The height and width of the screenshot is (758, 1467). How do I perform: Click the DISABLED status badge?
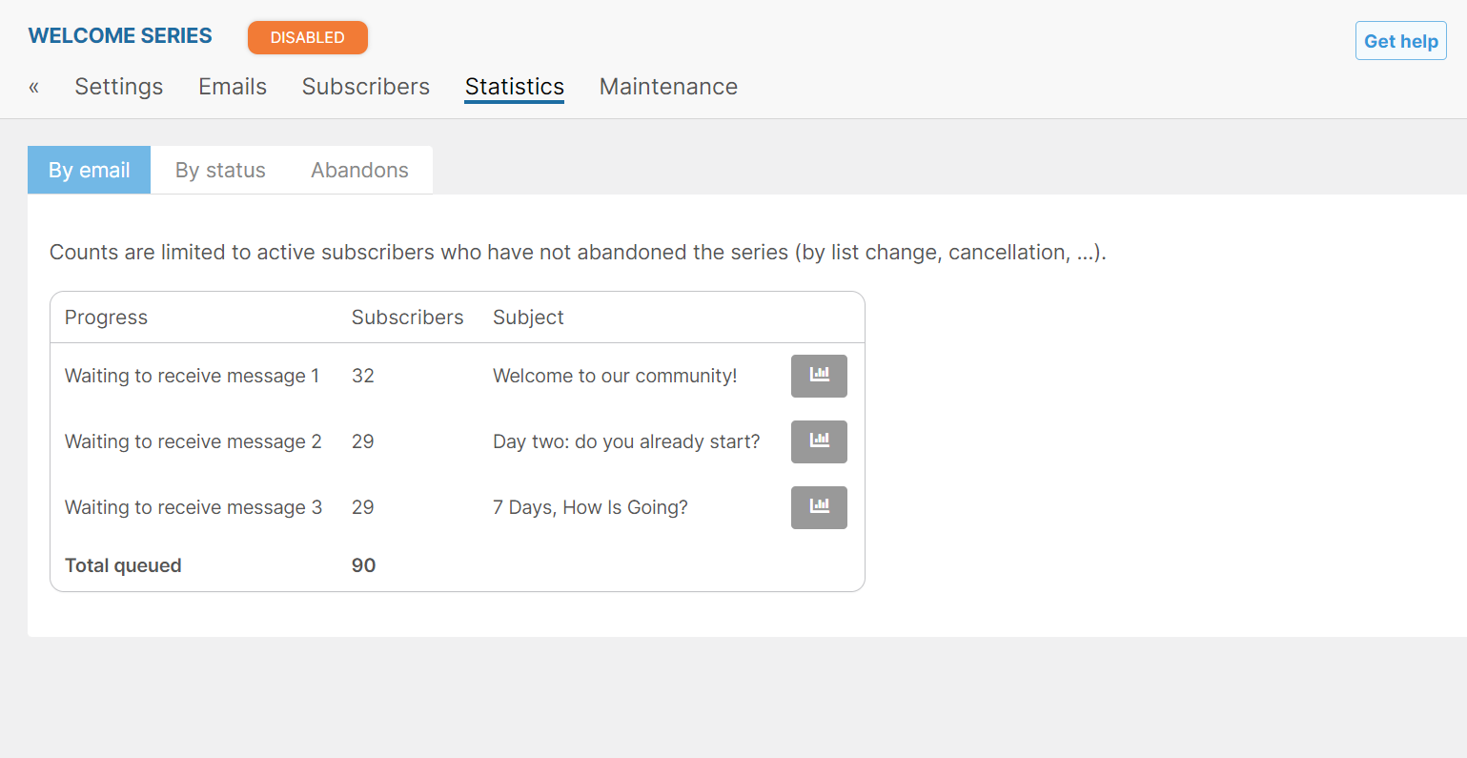pos(308,37)
